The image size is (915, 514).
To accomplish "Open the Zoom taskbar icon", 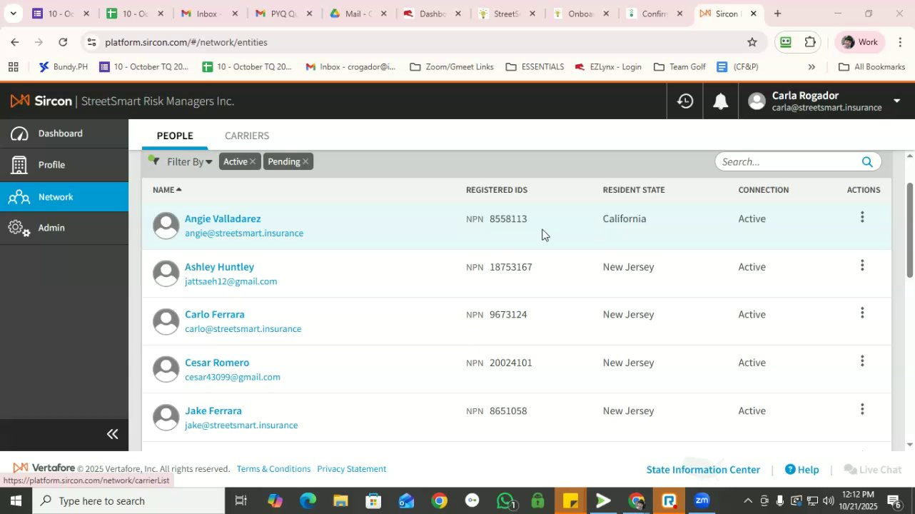I will tap(702, 500).
